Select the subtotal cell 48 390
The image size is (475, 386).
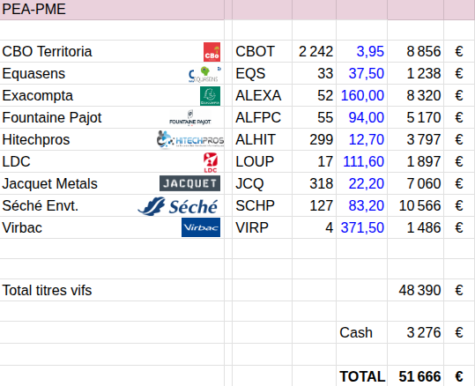pyautogui.click(x=416, y=290)
